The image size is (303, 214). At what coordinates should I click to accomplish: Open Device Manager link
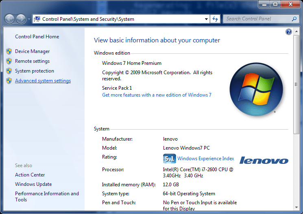point(32,51)
